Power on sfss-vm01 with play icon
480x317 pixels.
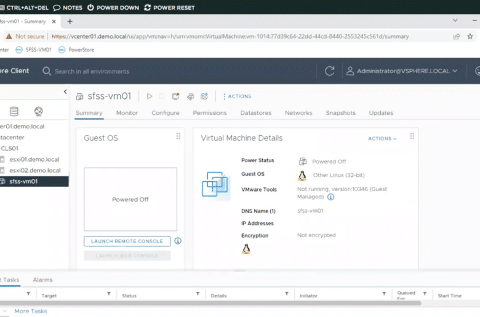point(150,96)
